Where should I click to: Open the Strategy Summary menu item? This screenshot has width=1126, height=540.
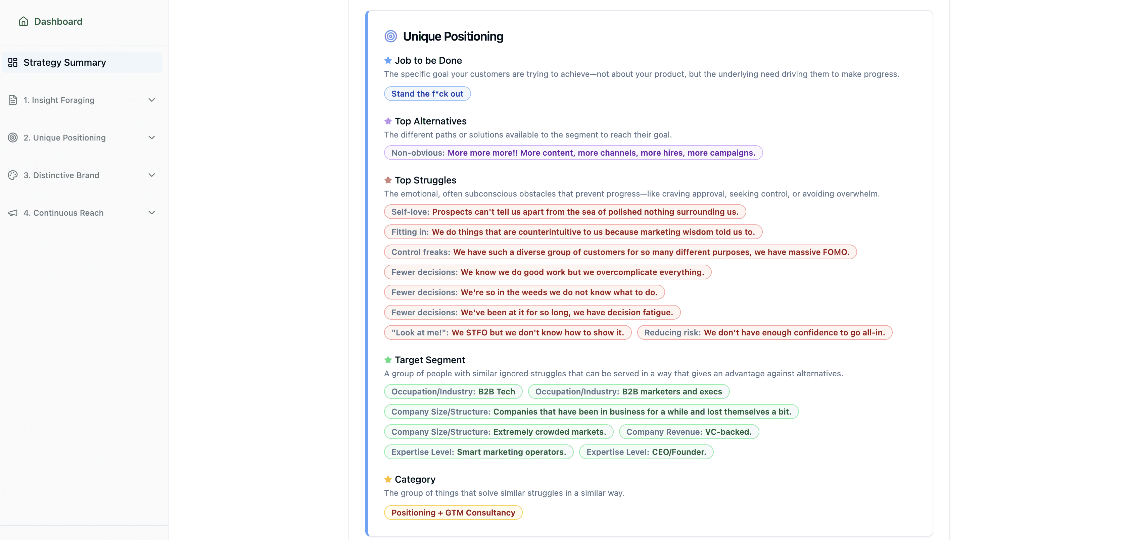click(x=82, y=62)
